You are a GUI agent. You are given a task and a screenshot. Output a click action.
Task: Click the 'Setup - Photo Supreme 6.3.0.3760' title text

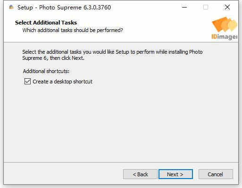[64, 8]
